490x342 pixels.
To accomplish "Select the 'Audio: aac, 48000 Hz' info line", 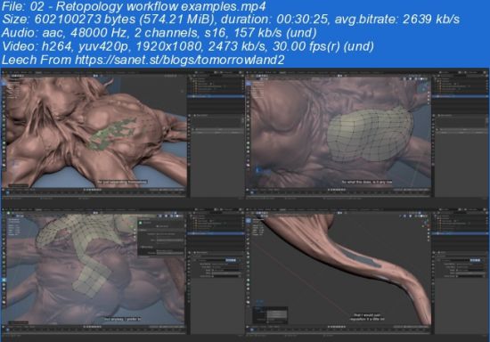I will 159,33.
